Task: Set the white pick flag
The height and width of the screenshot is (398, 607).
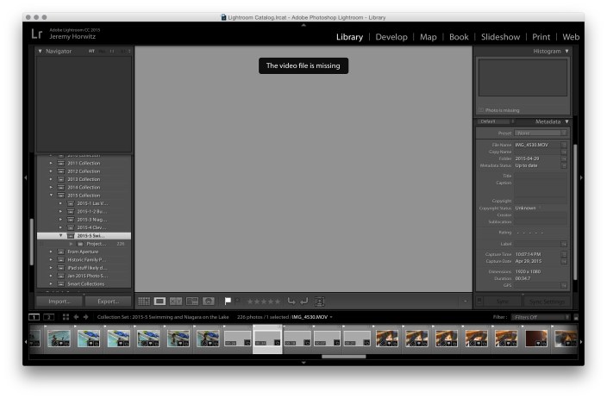Action: 228,302
